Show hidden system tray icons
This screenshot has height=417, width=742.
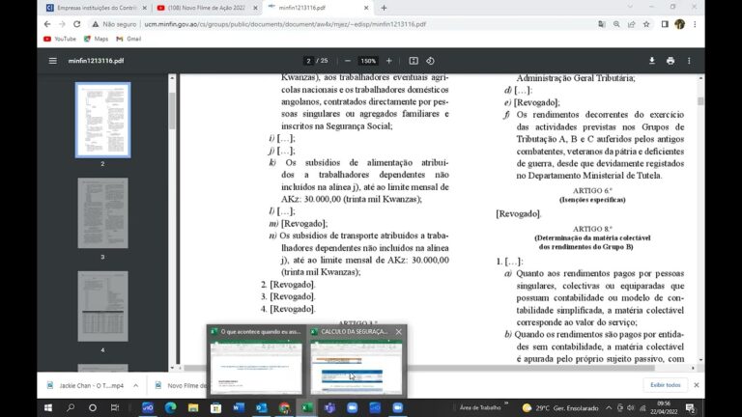pyautogui.click(x=609, y=407)
